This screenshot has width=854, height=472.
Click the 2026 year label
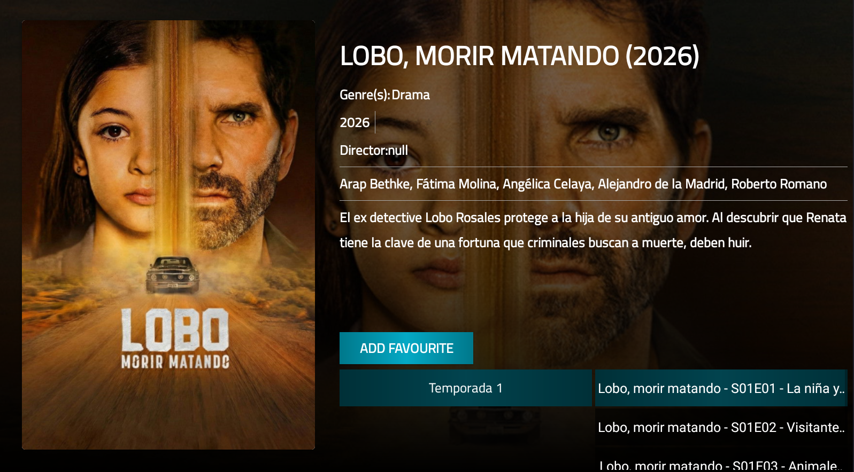tap(355, 122)
